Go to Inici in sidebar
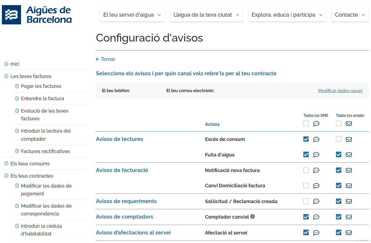371x243 pixels. [x=15, y=64]
